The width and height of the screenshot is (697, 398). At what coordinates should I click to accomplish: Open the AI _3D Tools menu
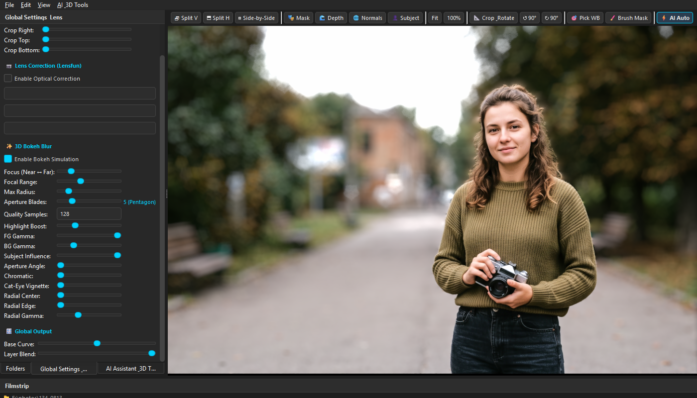tap(73, 5)
